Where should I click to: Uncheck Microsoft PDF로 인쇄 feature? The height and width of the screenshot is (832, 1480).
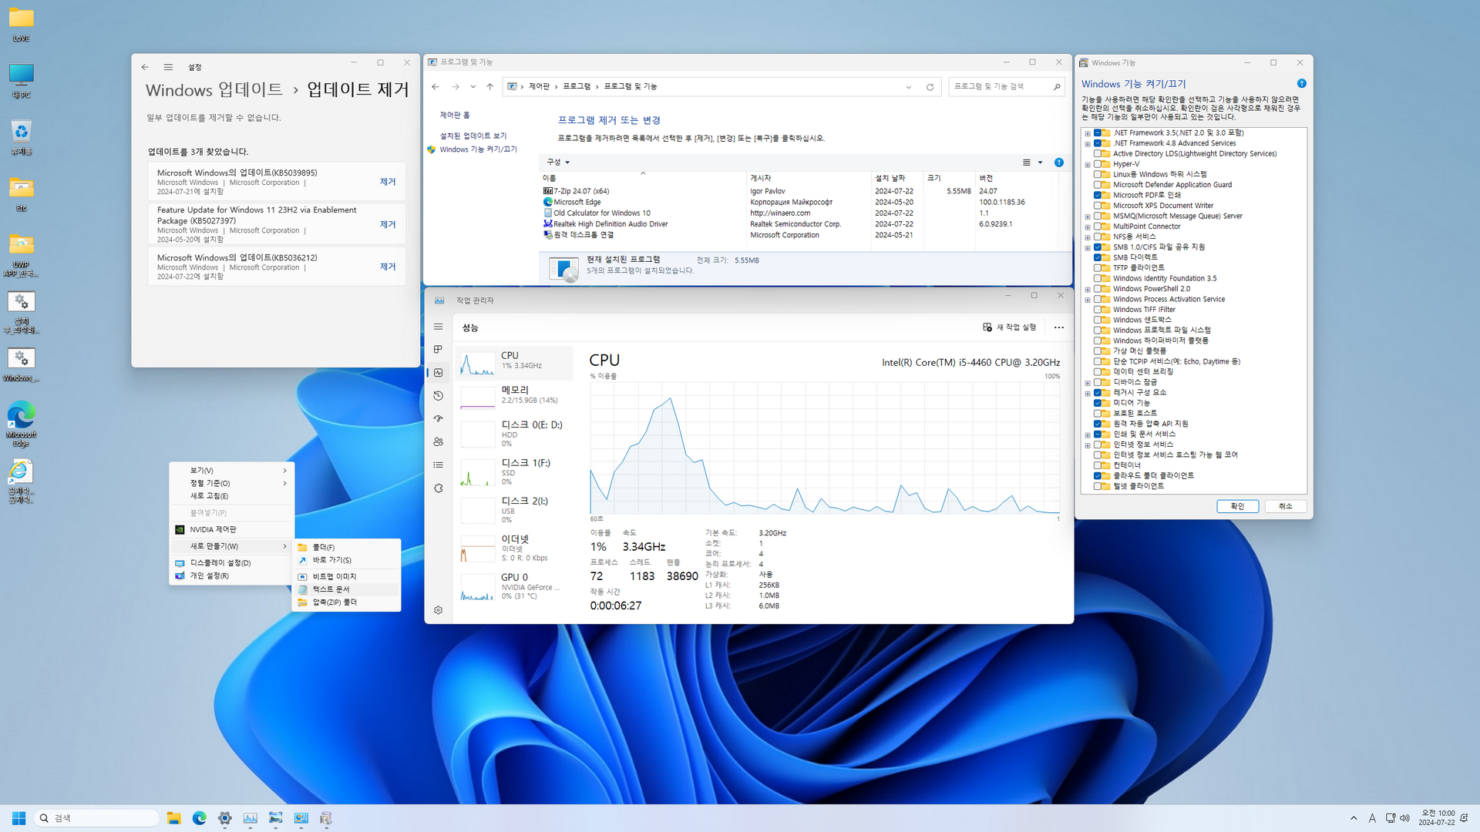pos(1098,196)
